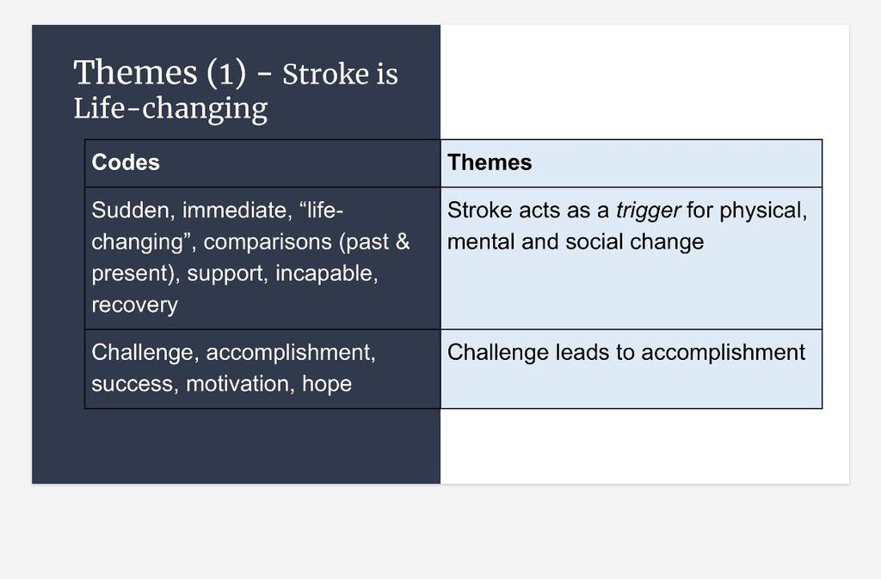The image size is (881, 579).
Task: Click the word 'recovery' in codes cell
Action: [134, 305]
